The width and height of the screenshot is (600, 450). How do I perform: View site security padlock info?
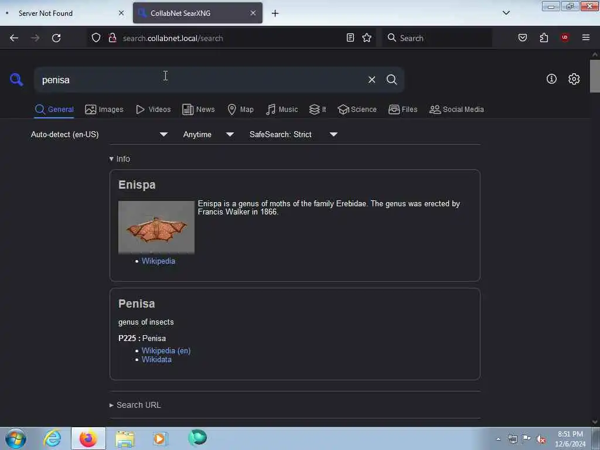tap(112, 38)
